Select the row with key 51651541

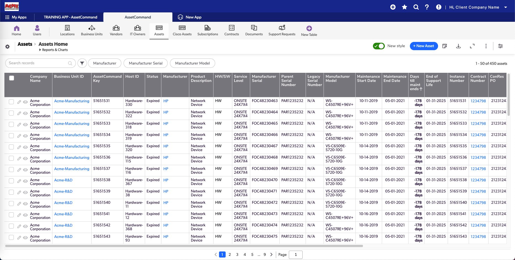coord(11,215)
